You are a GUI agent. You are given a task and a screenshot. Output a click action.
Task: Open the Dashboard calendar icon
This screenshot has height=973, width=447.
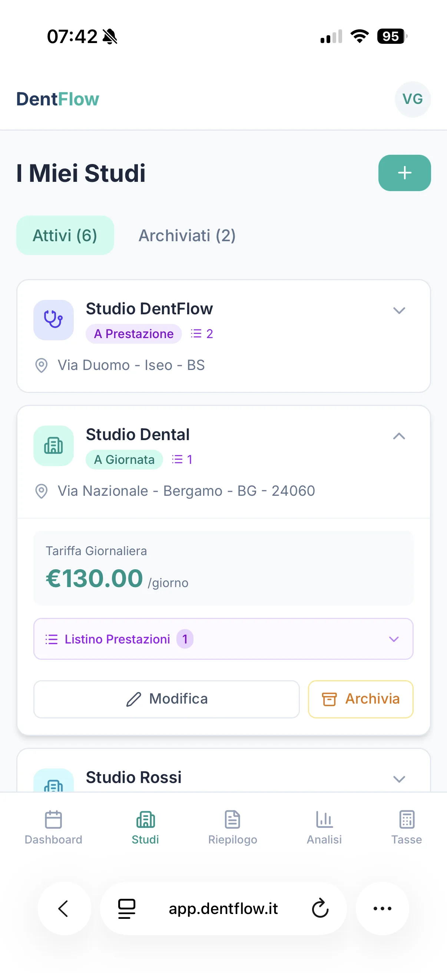(x=53, y=820)
